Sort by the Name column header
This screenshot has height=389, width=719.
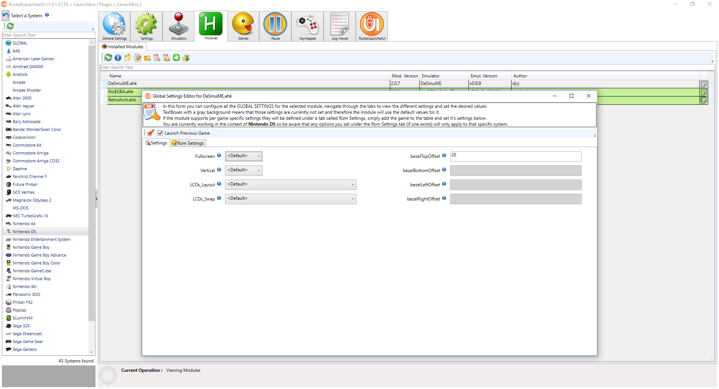(249, 76)
